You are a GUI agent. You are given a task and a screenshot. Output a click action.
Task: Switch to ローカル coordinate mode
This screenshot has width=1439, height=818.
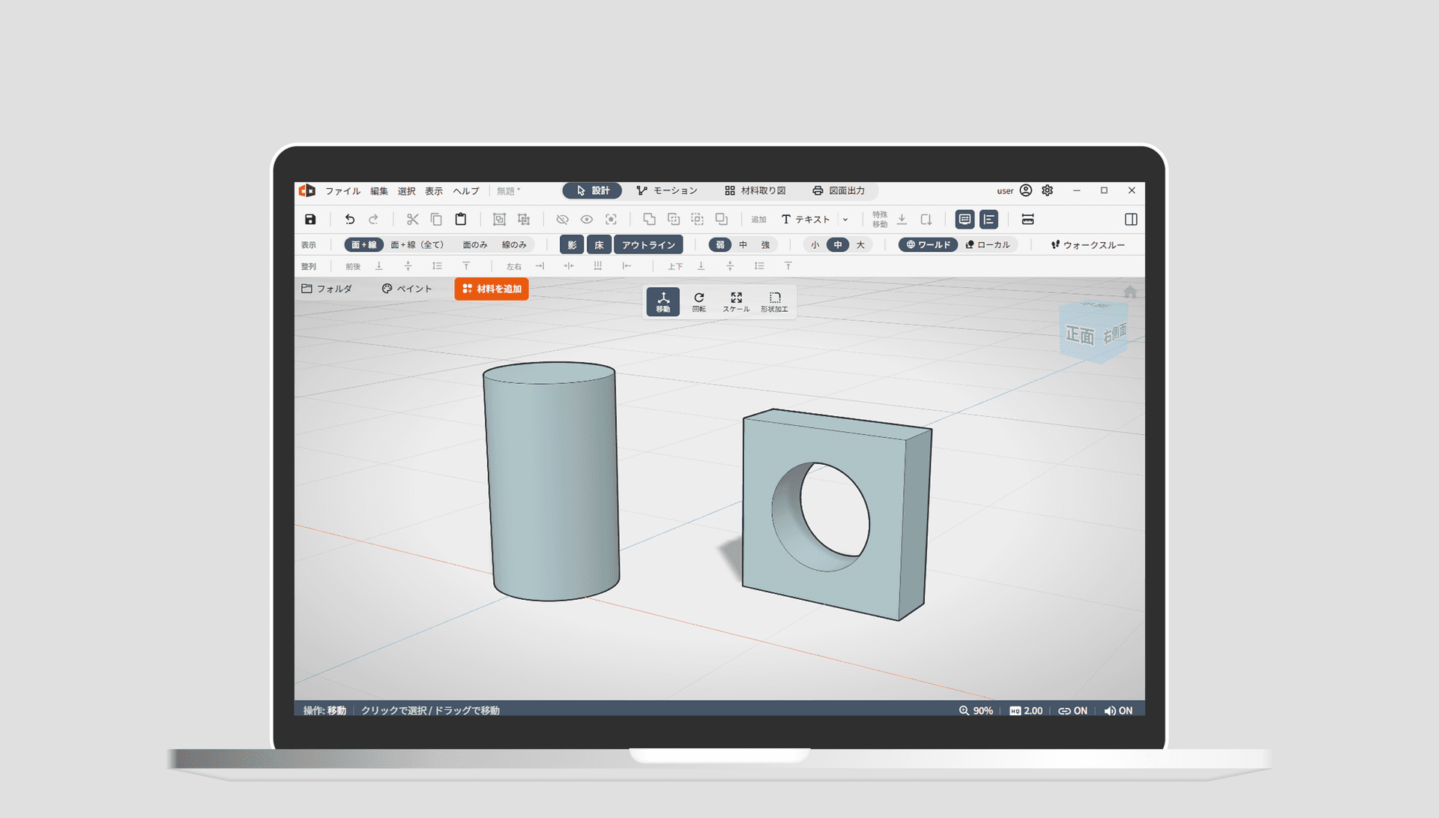[988, 245]
